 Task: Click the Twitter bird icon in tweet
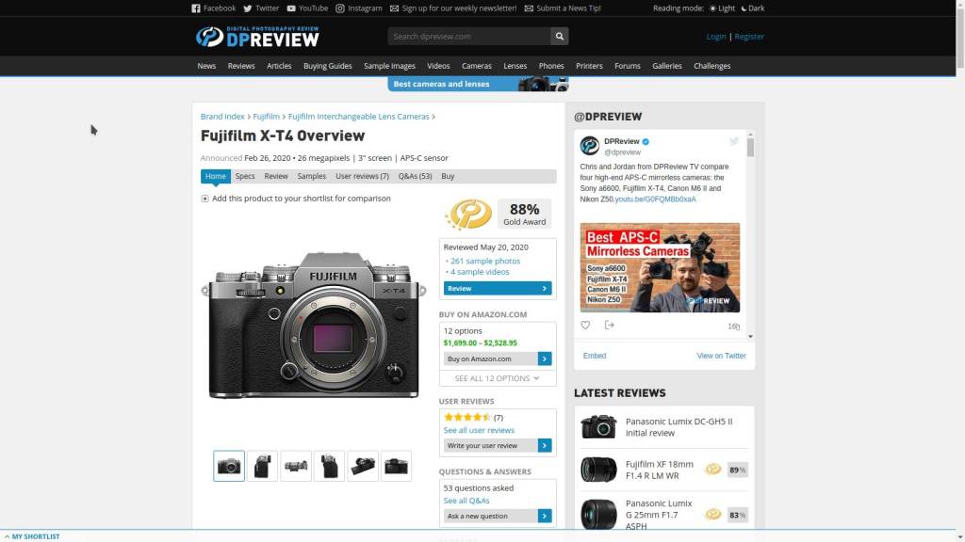tap(733, 141)
